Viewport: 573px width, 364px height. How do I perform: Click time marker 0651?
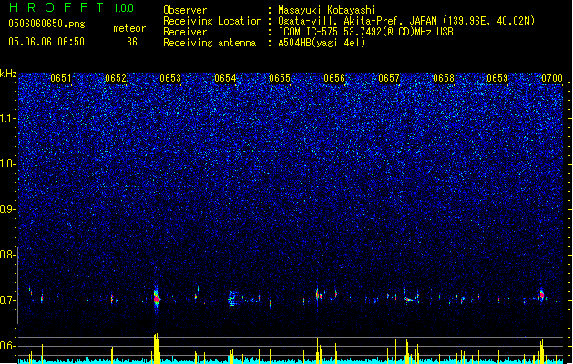pyautogui.click(x=61, y=78)
